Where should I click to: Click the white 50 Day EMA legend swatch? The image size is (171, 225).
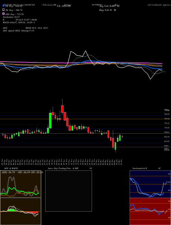click(3, 10)
